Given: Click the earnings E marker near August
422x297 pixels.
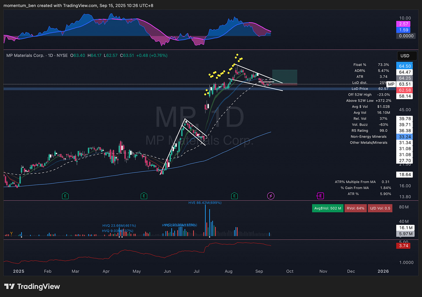Looking at the screenshot, I should tap(234, 196).
